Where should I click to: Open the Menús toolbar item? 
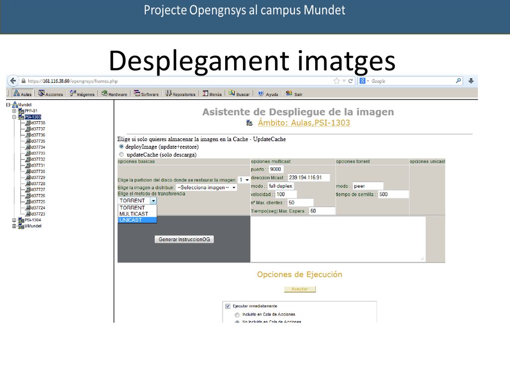click(x=212, y=94)
